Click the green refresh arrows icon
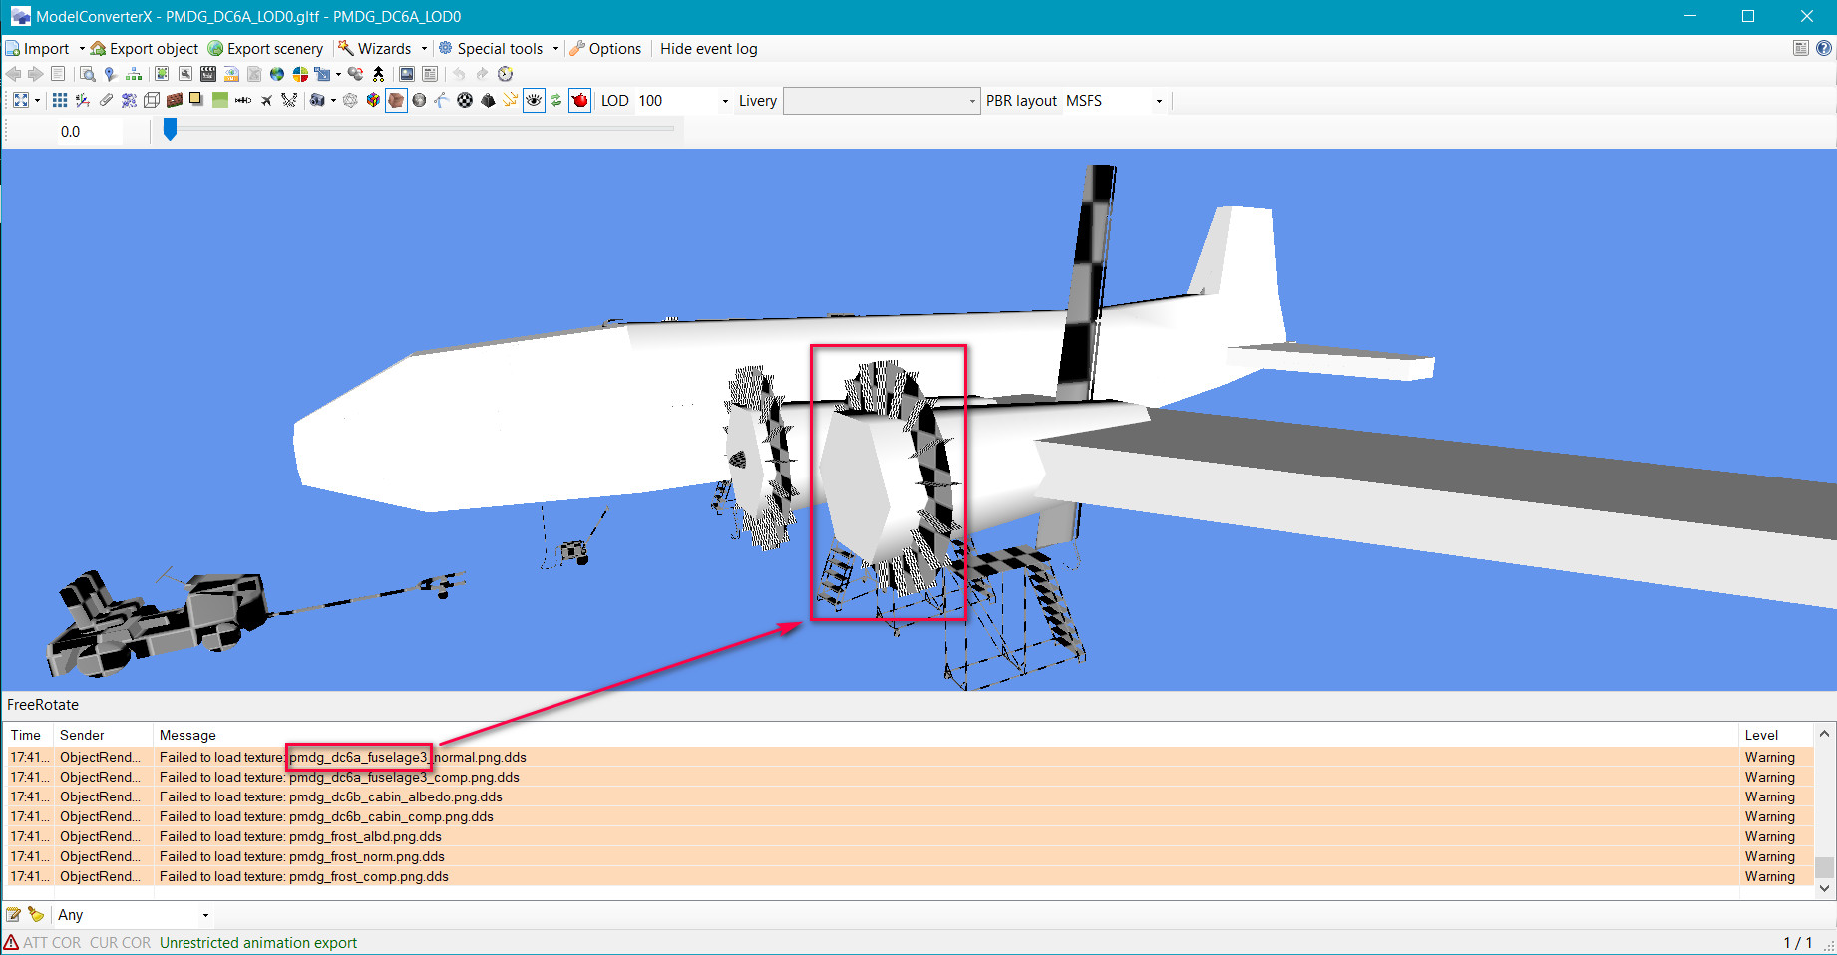1837x955 pixels. point(555,100)
